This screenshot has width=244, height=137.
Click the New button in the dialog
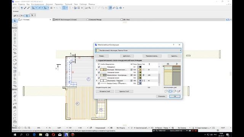(102, 56)
